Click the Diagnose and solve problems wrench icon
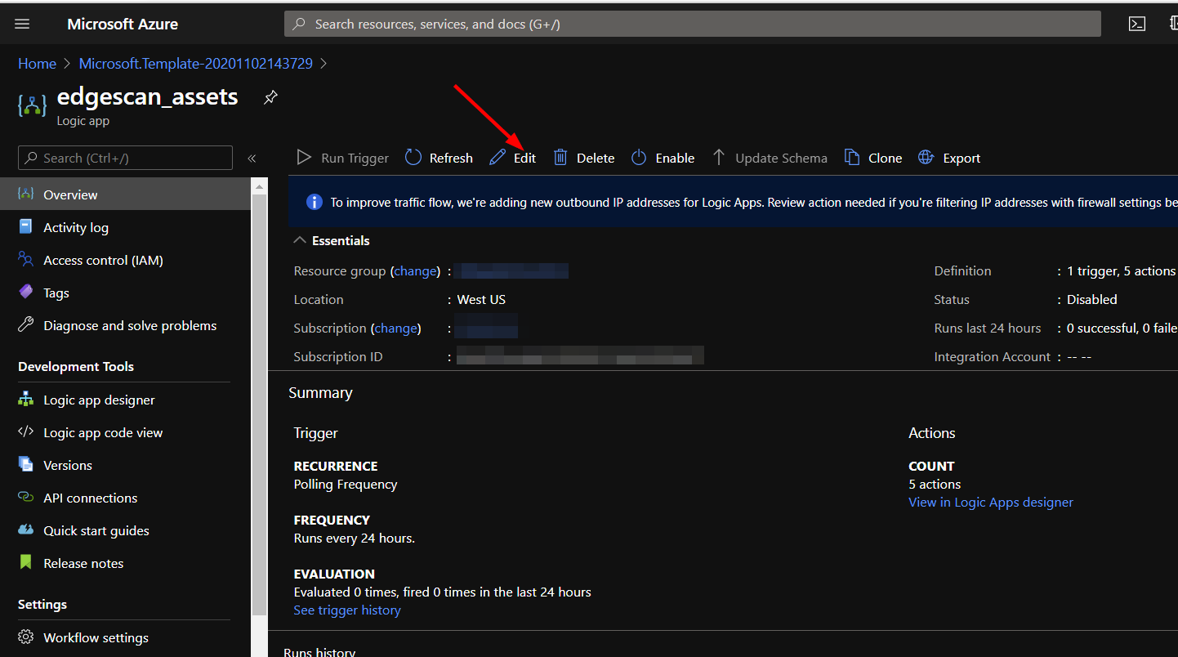 point(26,325)
